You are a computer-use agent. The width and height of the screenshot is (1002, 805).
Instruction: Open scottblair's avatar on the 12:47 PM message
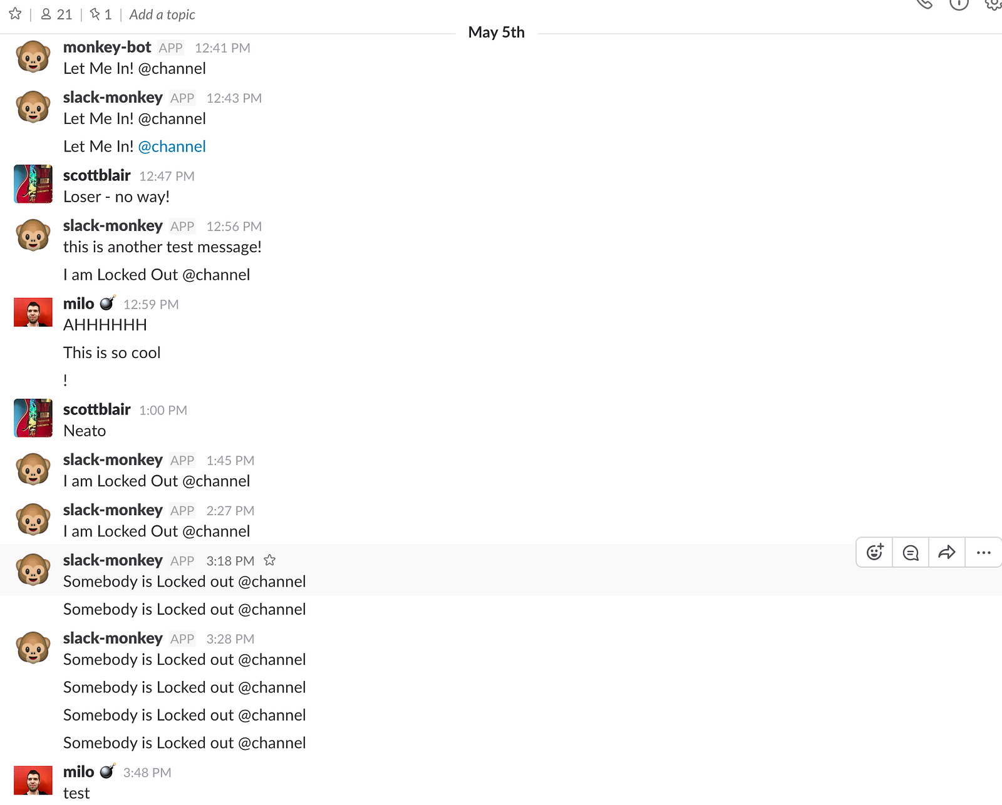click(x=33, y=184)
